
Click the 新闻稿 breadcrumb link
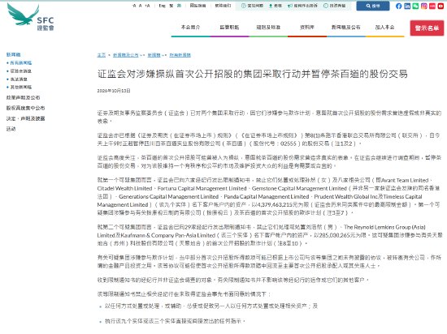click(x=154, y=55)
